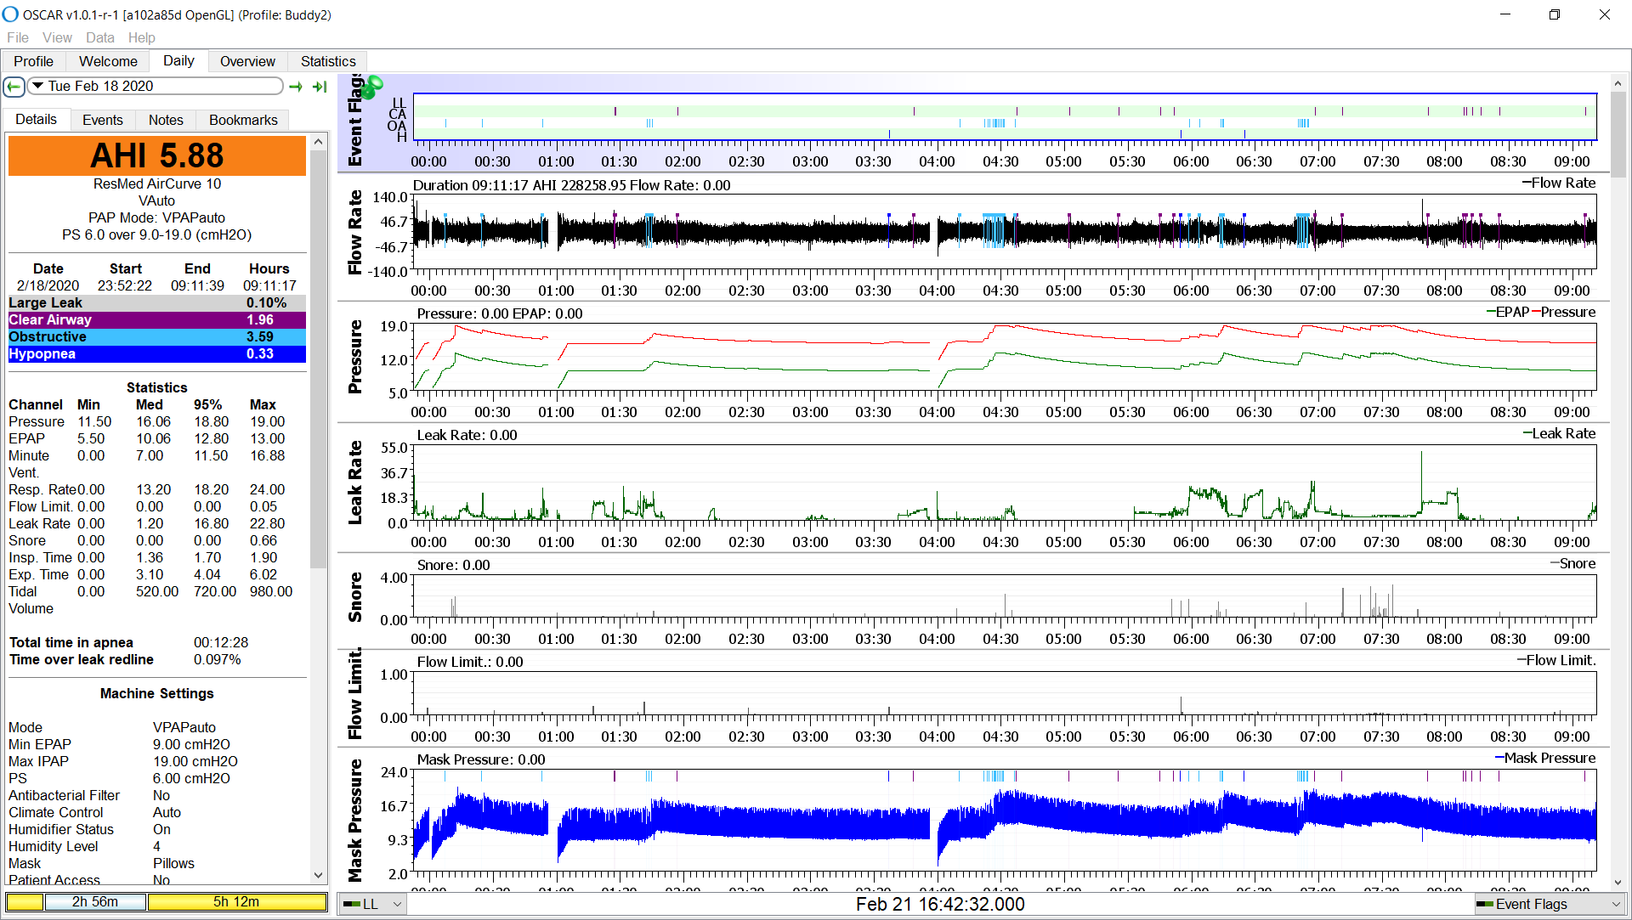Click the details panel scrollbar down arrow
This screenshot has height=920, width=1632.
318,875
